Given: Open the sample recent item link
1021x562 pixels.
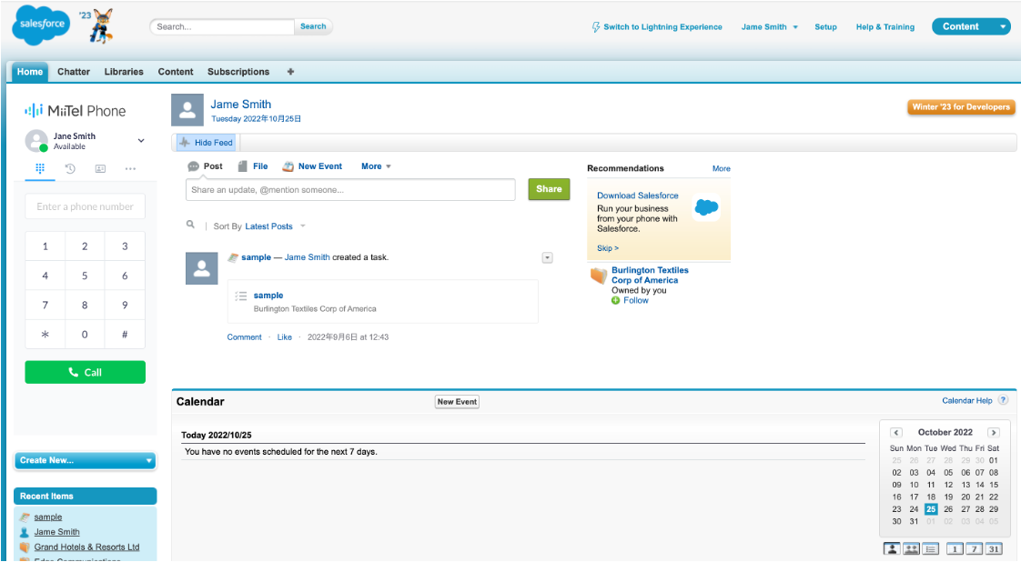Looking at the screenshot, I should (48, 517).
